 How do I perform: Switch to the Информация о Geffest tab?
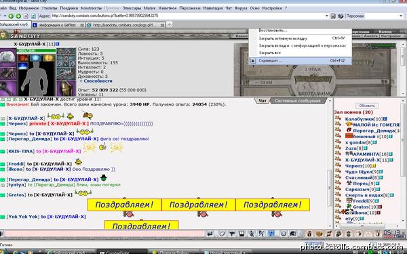58,25
